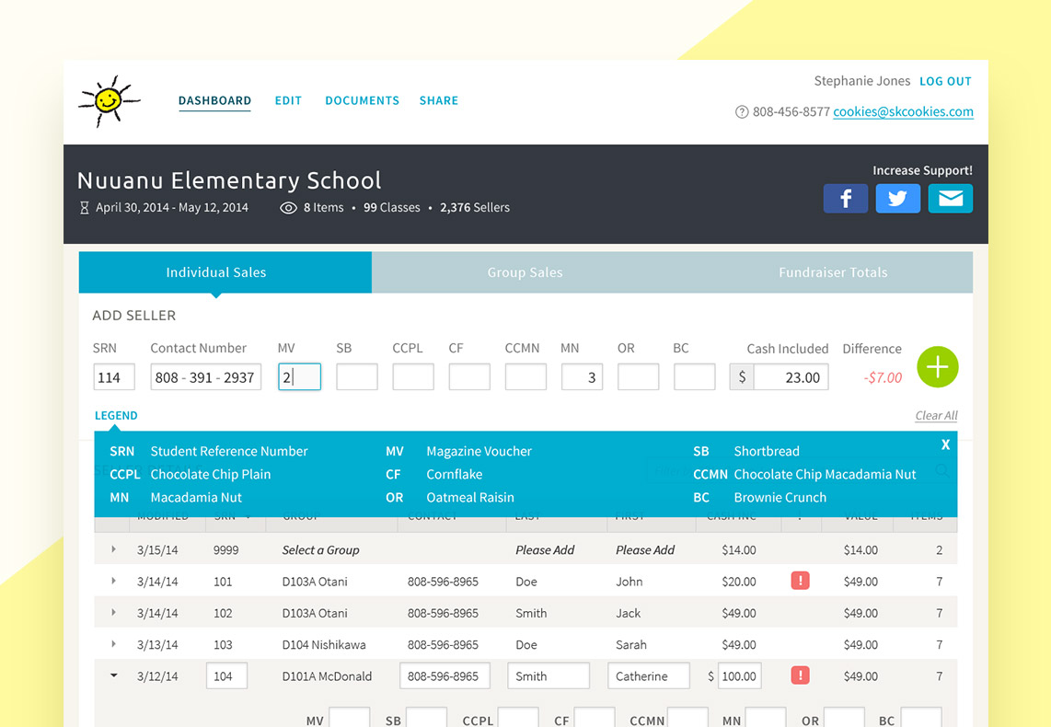
Task: Edit SRN field showing 104 in row
Action: 226,675
